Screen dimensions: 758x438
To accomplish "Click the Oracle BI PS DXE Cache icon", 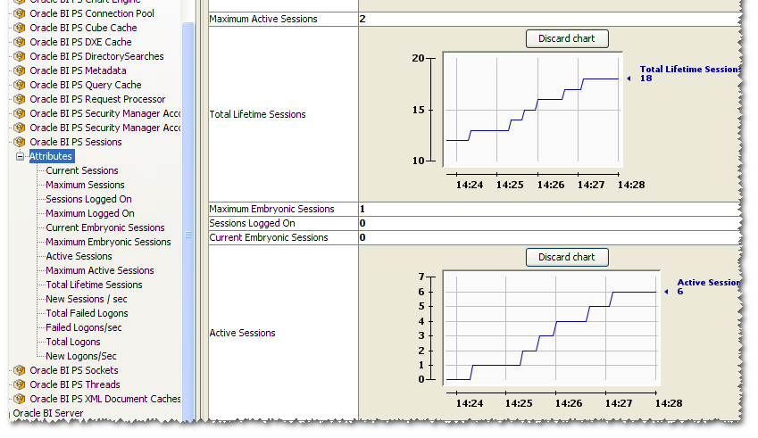I will point(19,42).
